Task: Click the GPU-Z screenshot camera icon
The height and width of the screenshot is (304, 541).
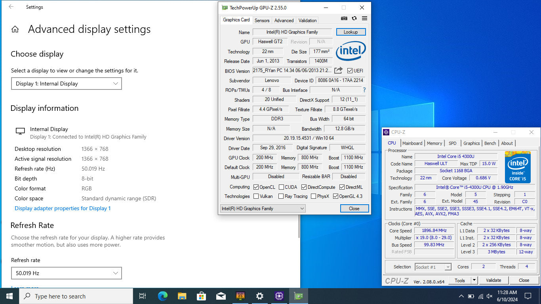Action: pyautogui.click(x=344, y=18)
